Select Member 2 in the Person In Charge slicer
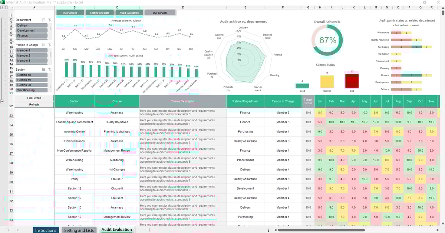The width and height of the screenshot is (445, 233). 32,55
